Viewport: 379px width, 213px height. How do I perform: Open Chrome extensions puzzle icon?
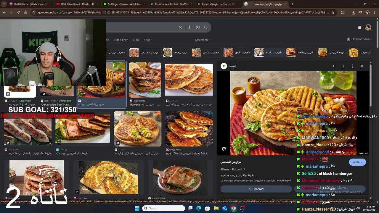tap(343, 12)
